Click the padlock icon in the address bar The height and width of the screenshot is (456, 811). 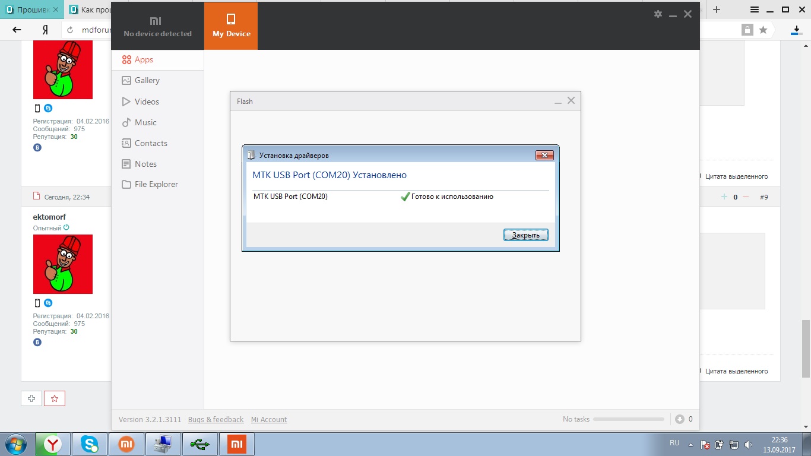tap(747, 30)
